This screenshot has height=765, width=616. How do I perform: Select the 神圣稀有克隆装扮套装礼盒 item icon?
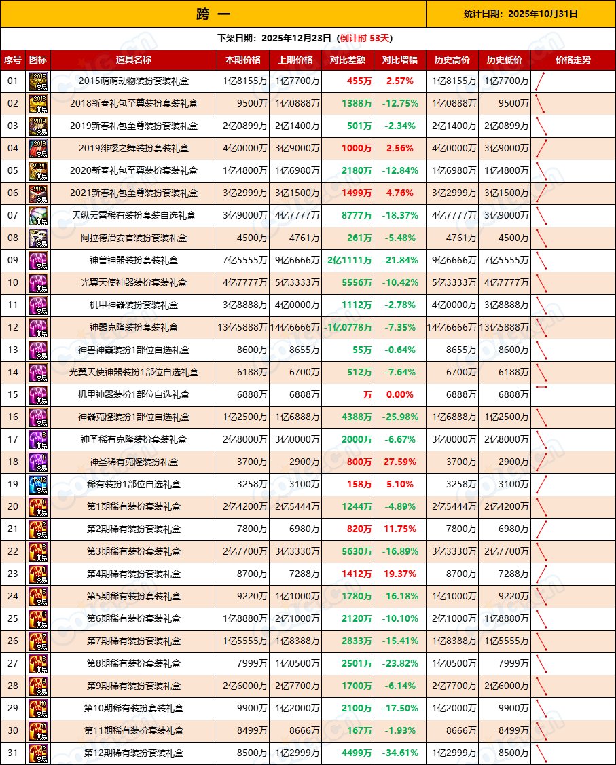39,439
